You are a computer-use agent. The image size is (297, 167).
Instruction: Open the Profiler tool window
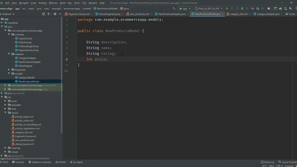click(x=61, y=162)
